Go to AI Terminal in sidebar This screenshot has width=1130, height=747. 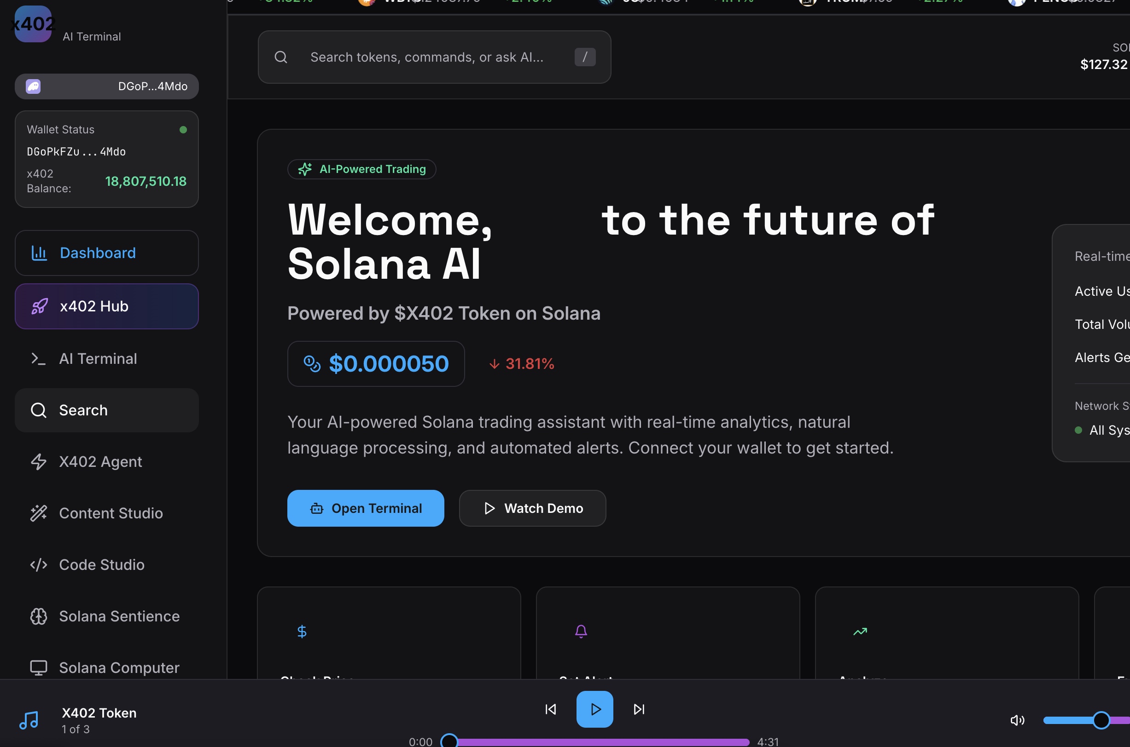[x=106, y=359]
